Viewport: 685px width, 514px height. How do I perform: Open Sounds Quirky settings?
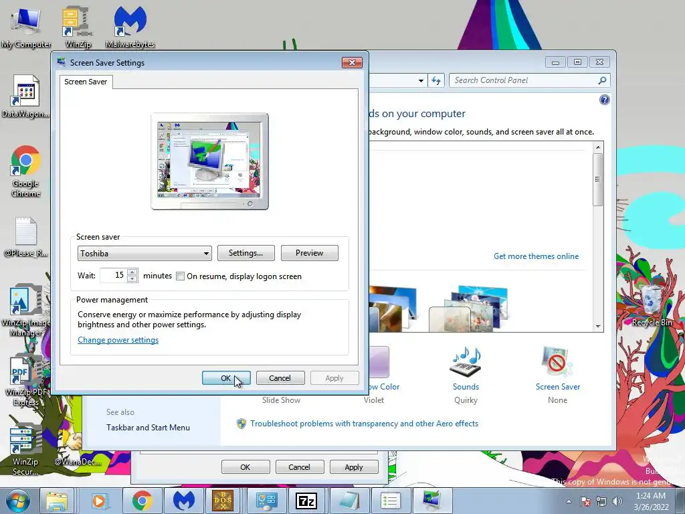click(x=466, y=375)
